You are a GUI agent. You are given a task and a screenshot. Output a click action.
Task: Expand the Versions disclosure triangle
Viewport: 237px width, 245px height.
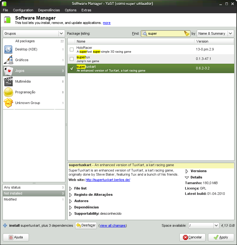click(187, 171)
